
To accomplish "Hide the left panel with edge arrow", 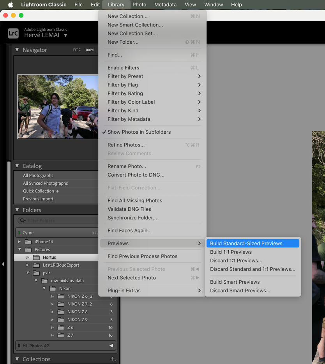I will point(3,264).
